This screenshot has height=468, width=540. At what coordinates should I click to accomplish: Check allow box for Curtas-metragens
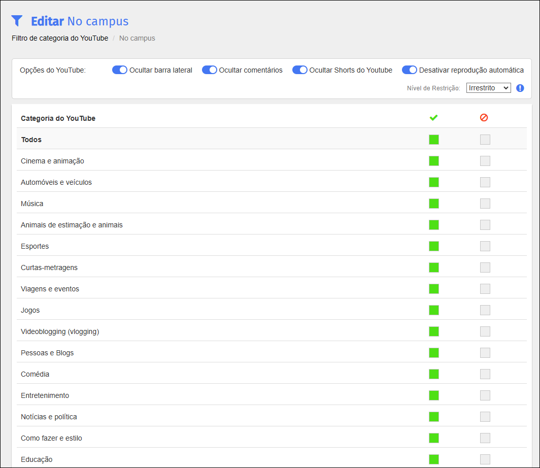[434, 268]
